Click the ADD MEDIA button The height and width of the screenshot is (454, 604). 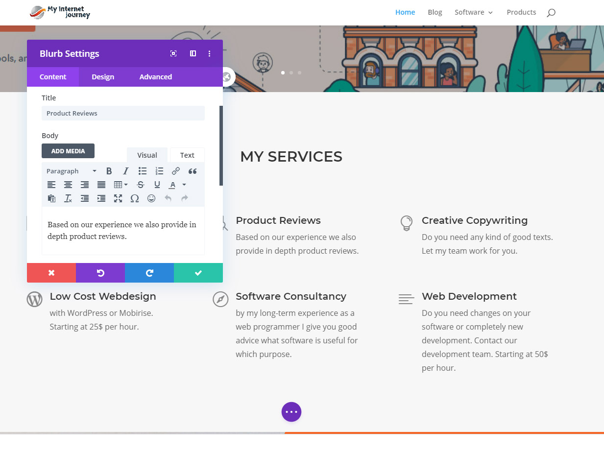68,151
